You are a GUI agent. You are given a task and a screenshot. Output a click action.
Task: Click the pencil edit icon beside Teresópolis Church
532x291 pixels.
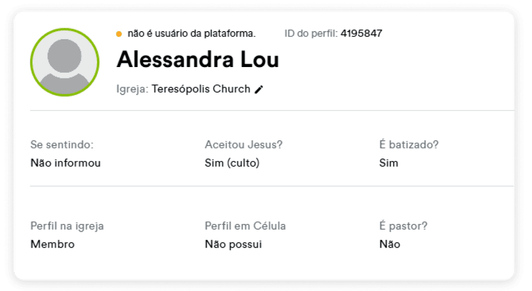(x=259, y=89)
